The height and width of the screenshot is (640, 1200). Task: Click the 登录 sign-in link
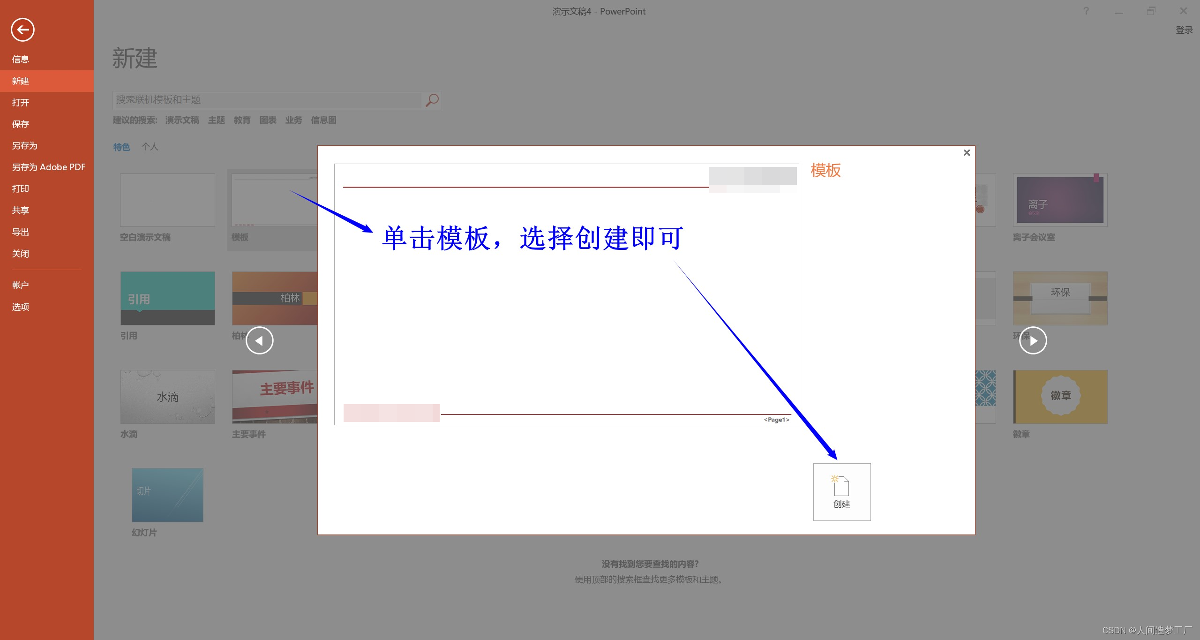pyautogui.click(x=1184, y=30)
